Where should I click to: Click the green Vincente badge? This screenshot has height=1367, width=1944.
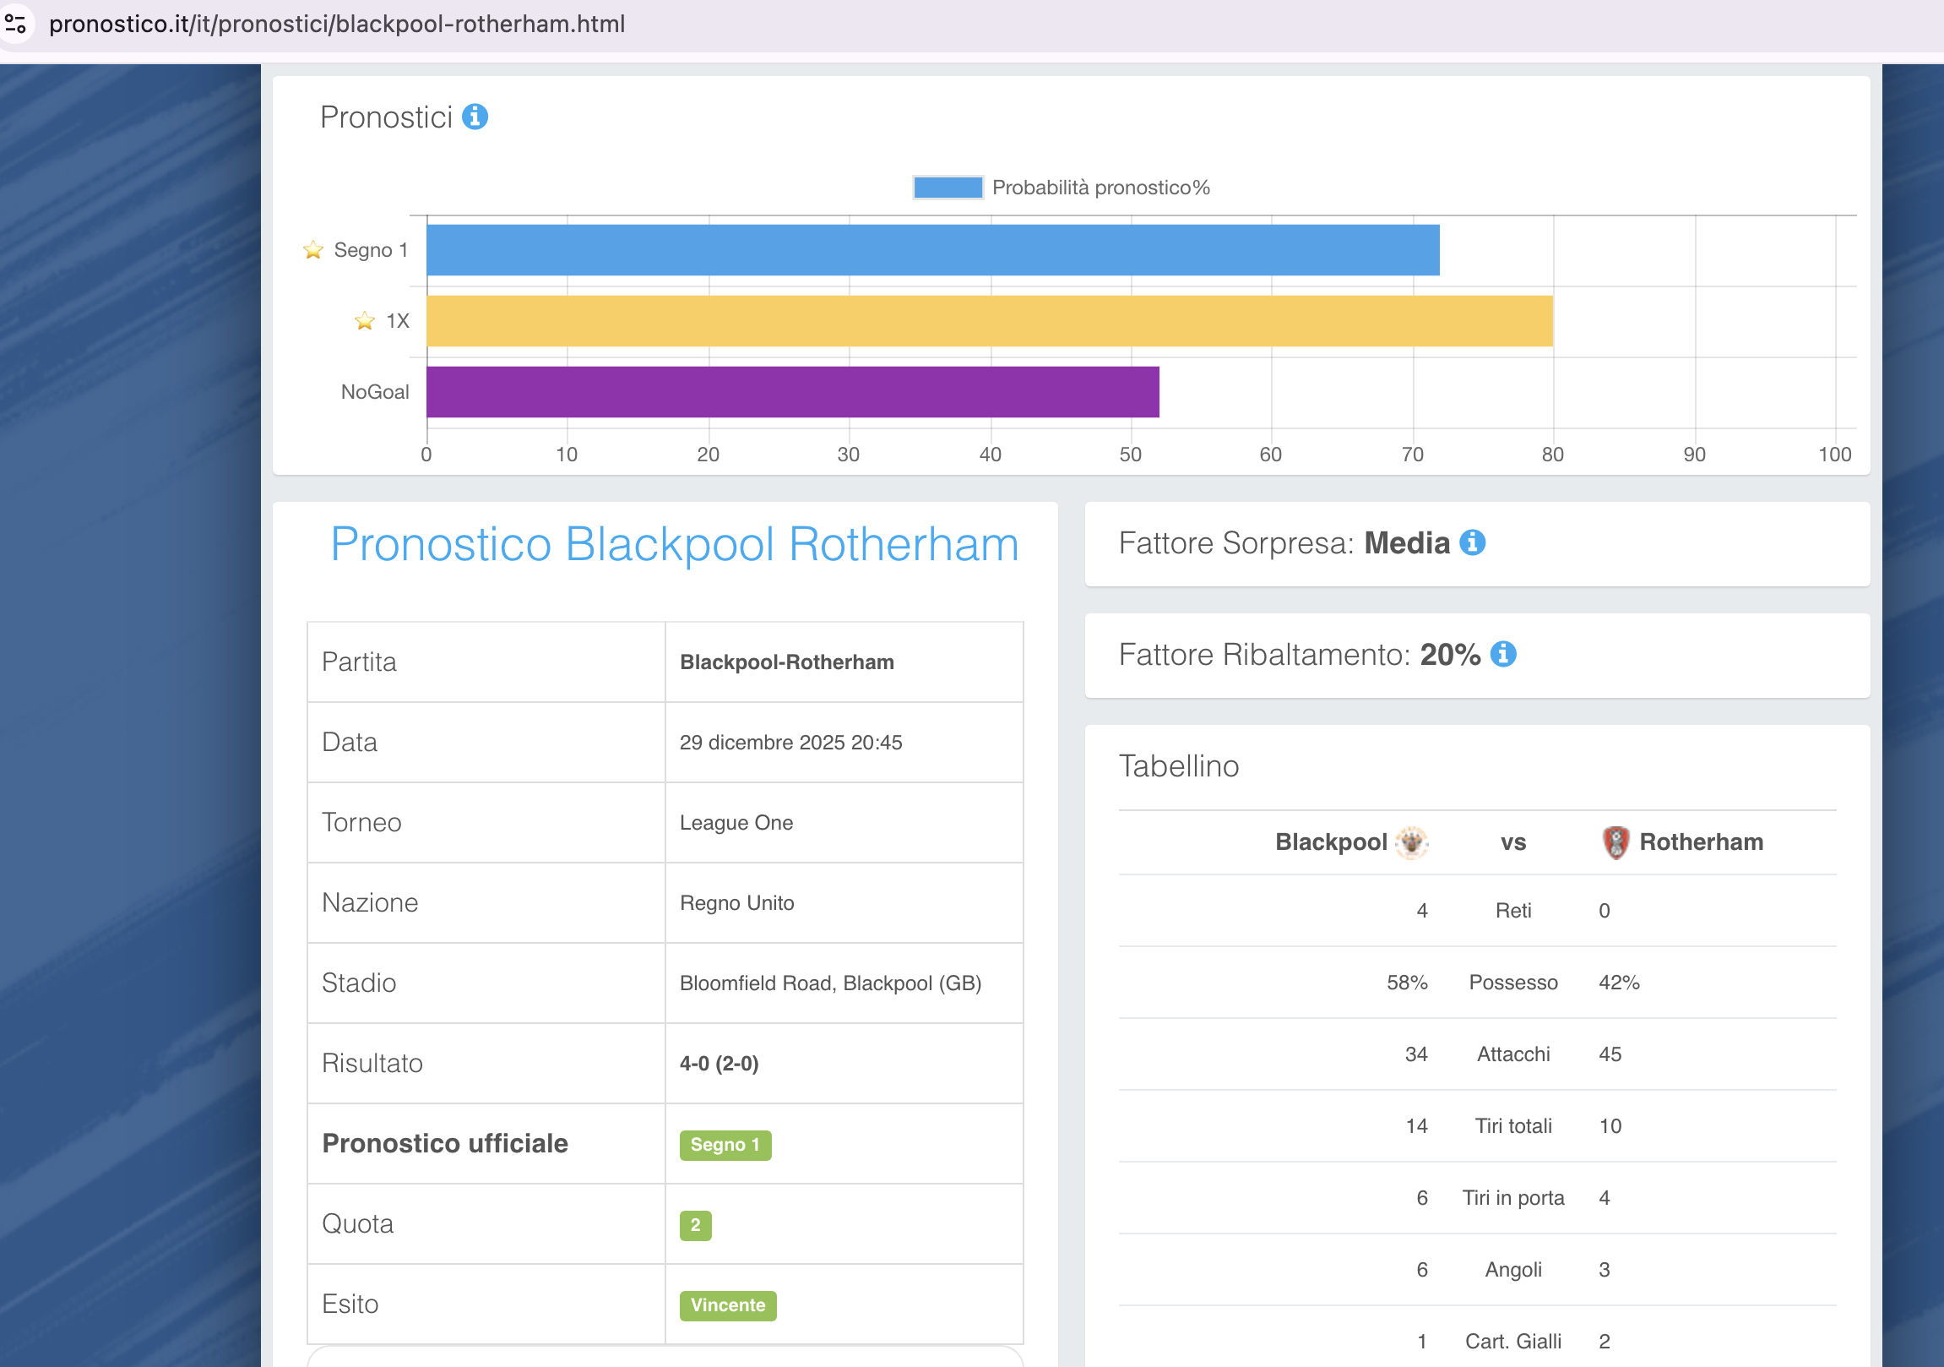(x=727, y=1305)
